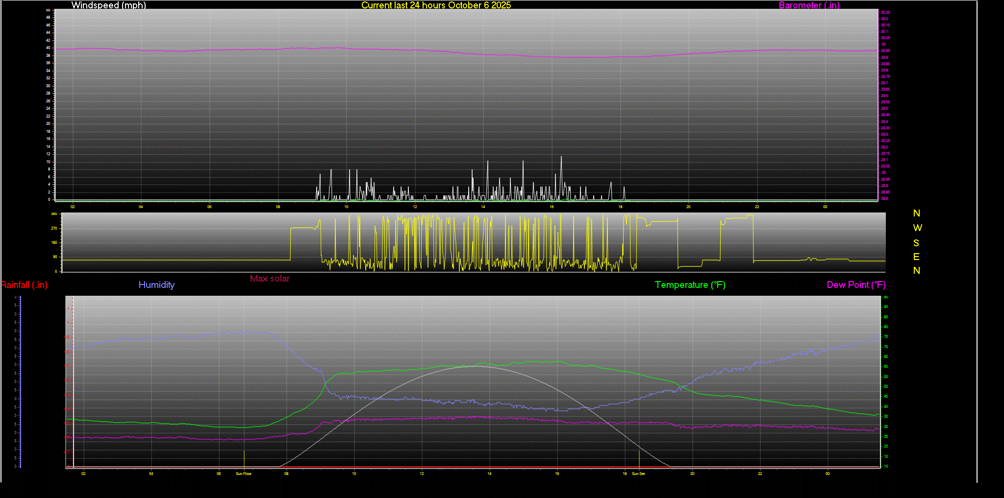Click the topmost N compass letter
Screen dimensions: 1004x498
coord(916,213)
